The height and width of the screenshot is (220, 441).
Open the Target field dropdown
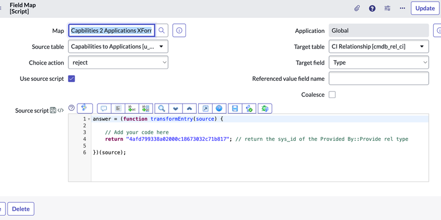[x=379, y=62]
